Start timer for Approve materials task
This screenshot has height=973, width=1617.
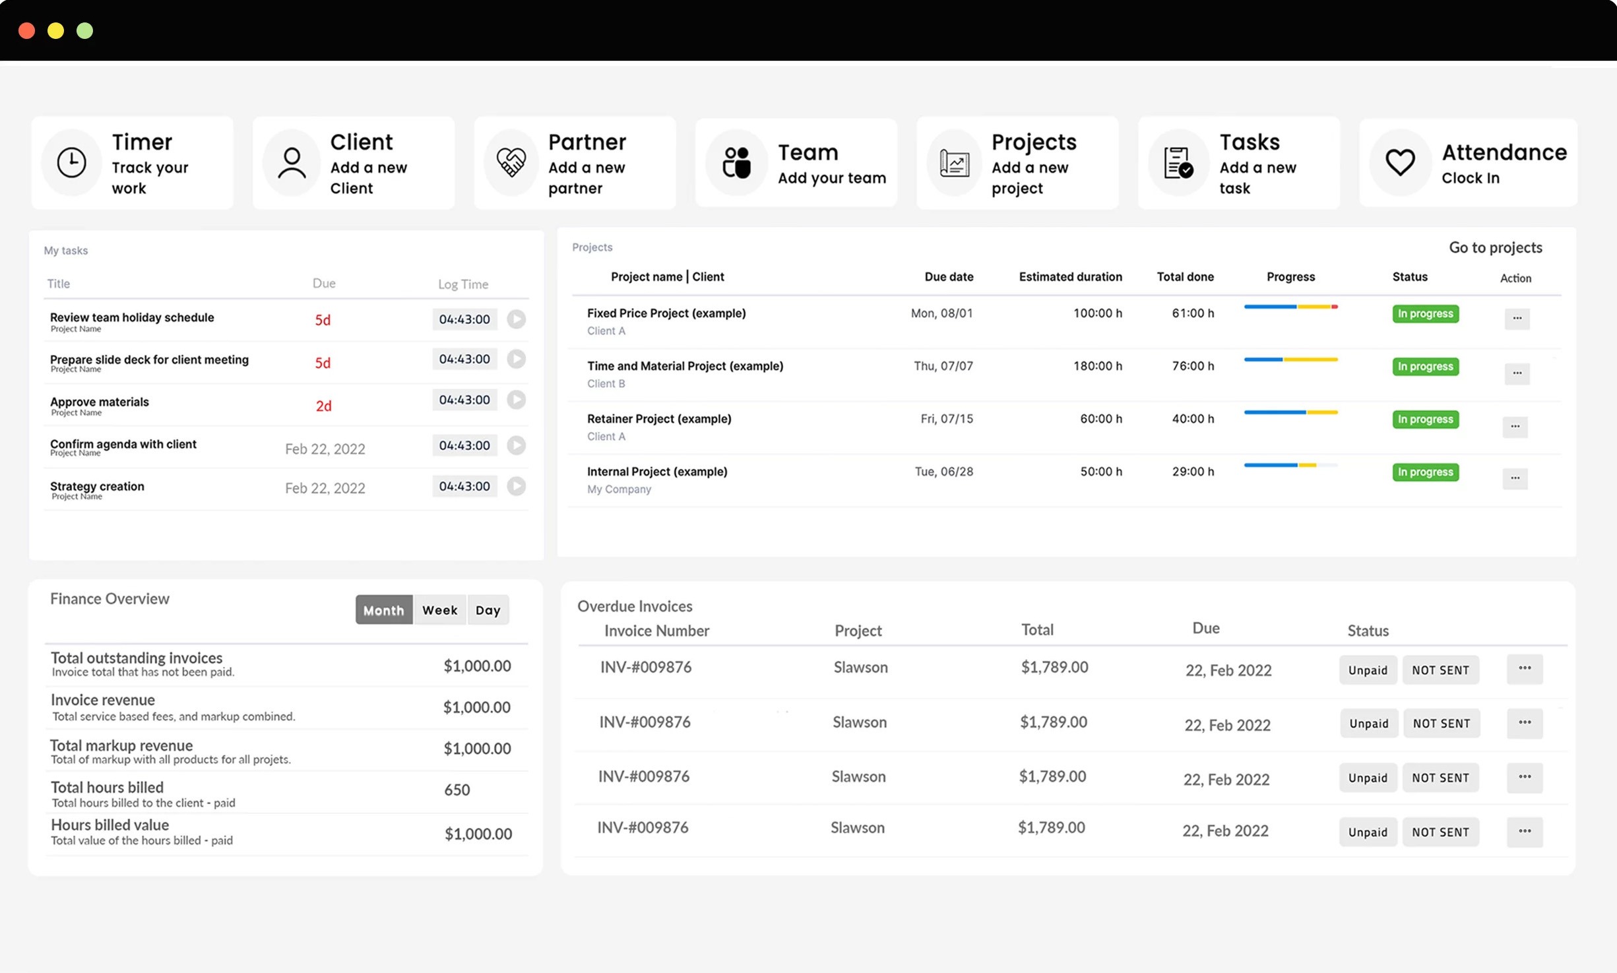517,400
